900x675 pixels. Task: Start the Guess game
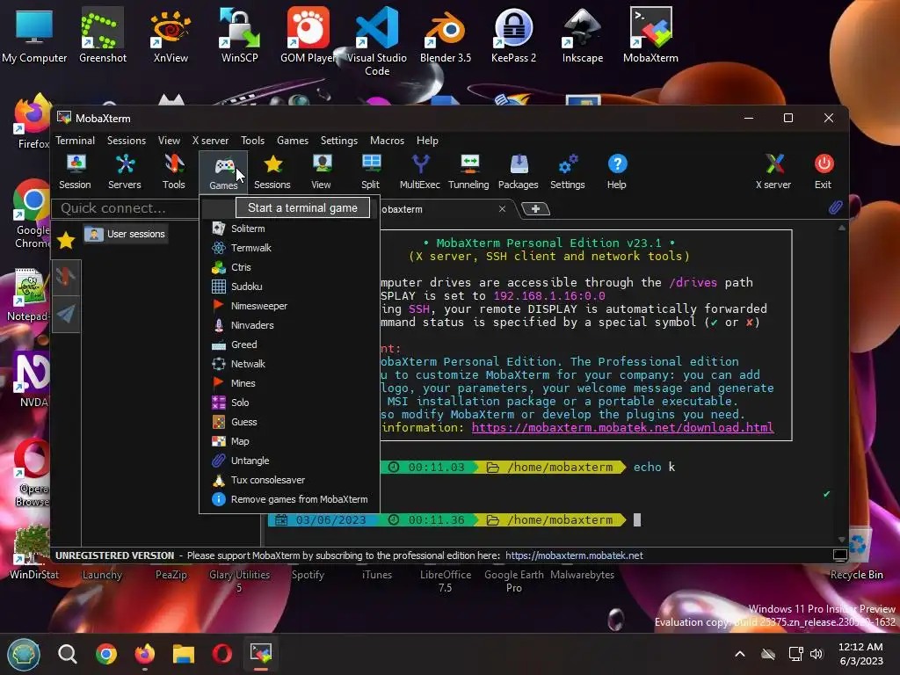[290, 422]
